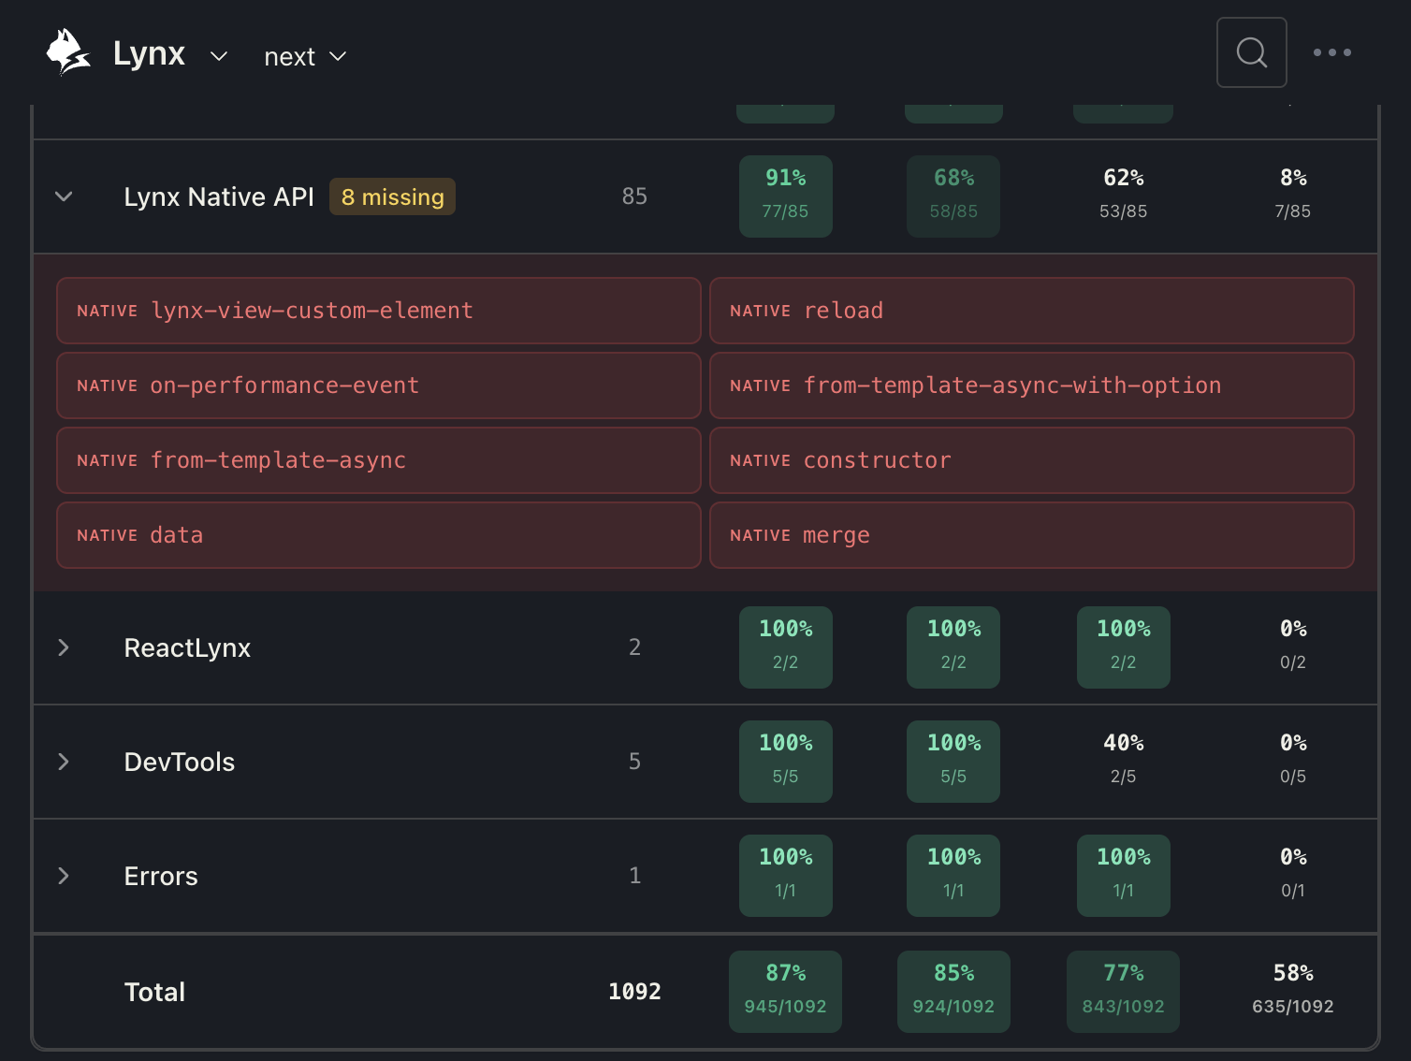Collapse the Lynx Native API section
1411x1061 pixels.
64,196
